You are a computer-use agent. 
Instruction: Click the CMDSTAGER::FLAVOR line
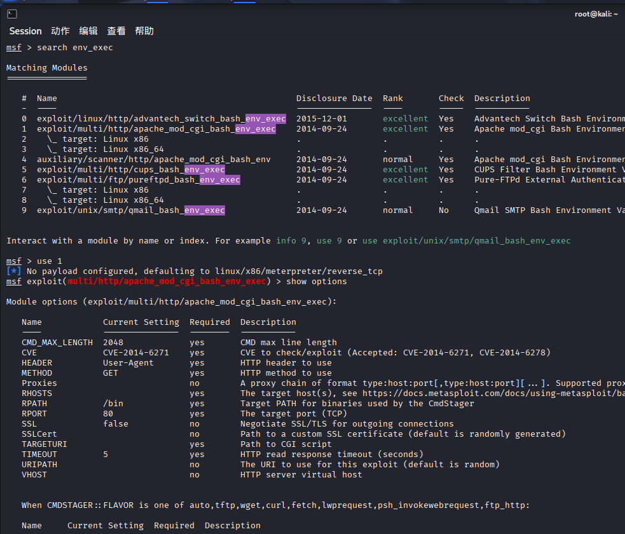pyautogui.click(x=275, y=505)
